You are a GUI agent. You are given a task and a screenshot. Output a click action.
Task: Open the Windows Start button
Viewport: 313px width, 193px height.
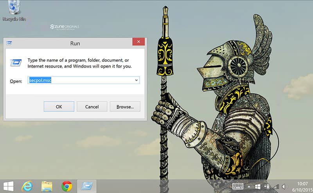point(9,186)
